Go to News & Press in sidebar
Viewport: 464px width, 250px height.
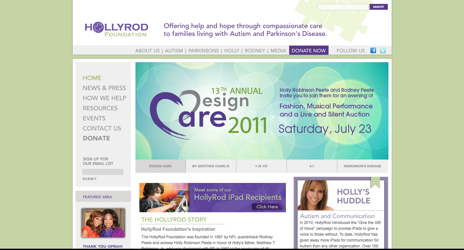click(x=104, y=88)
